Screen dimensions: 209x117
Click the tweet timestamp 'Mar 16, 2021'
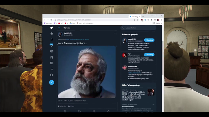tap(69, 101)
